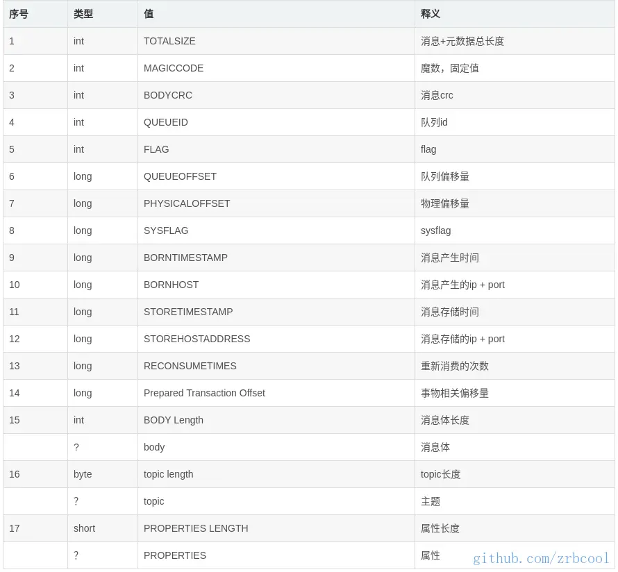Click the 主题 description
This screenshot has height=572, width=618.
point(430,501)
